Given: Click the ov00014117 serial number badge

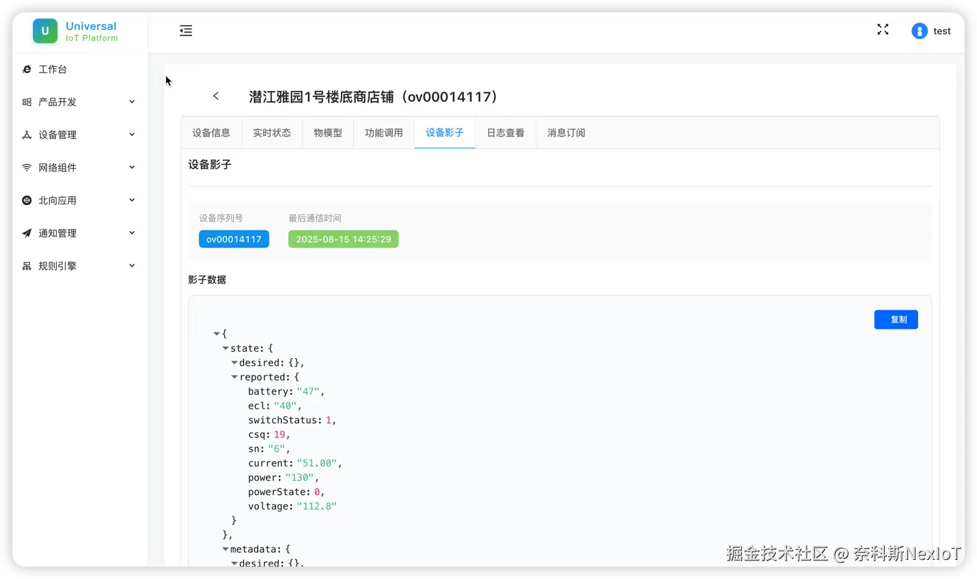Looking at the screenshot, I should click(234, 239).
